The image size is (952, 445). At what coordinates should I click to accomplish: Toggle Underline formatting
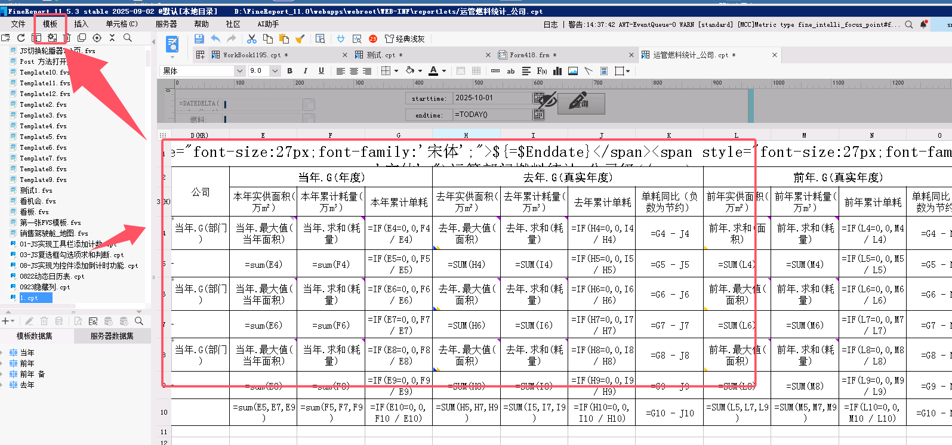tap(321, 71)
